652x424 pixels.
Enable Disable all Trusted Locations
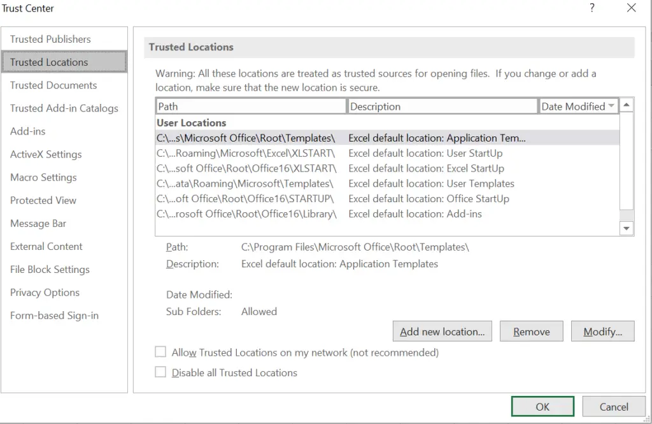coord(160,372)
